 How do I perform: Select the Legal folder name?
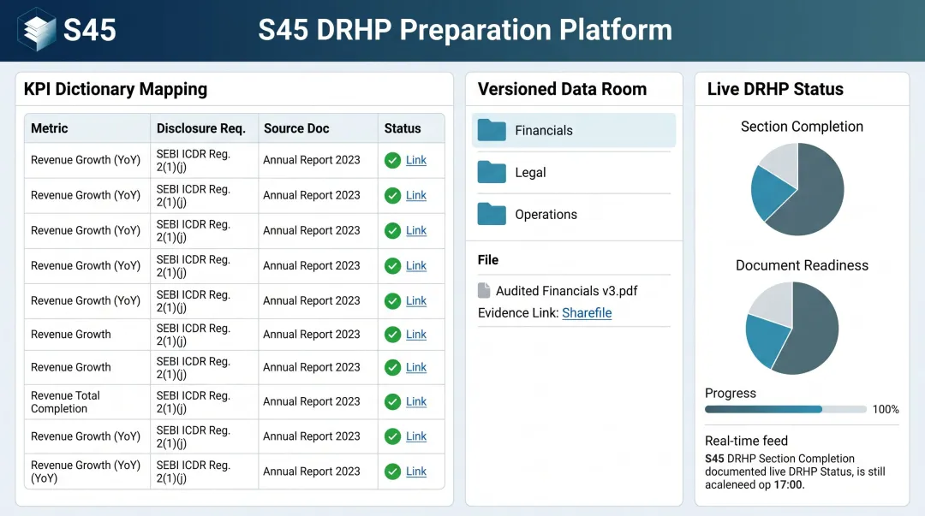coord(530,172)
